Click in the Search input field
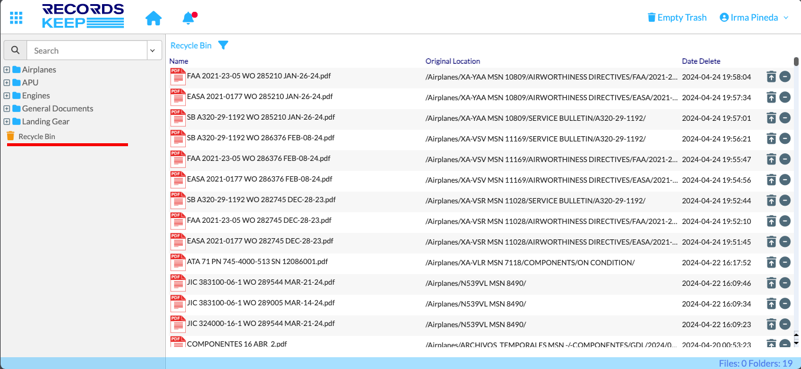 (x=86, y=51)
